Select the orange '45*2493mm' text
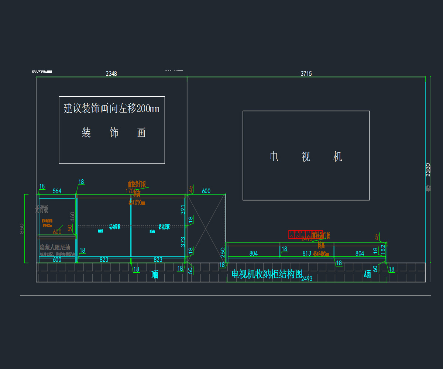 pos(321,254)
